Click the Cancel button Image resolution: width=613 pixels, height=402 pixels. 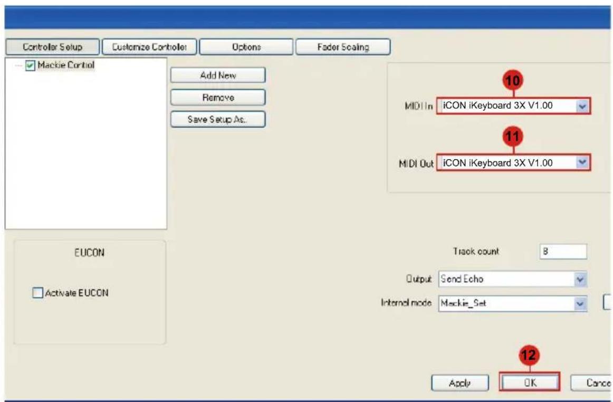[x=591, y=383]
